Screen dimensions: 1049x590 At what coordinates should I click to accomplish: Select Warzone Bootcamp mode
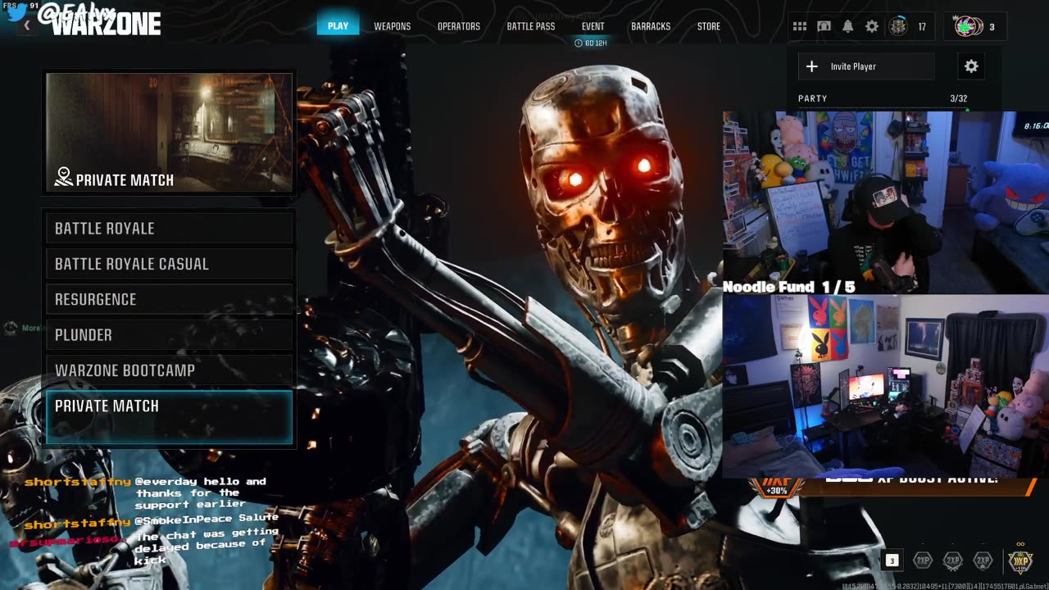pos(170,370)
